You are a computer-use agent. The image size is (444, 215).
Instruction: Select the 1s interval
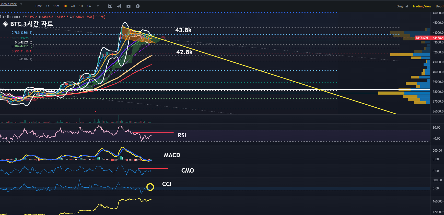(48, 6)
